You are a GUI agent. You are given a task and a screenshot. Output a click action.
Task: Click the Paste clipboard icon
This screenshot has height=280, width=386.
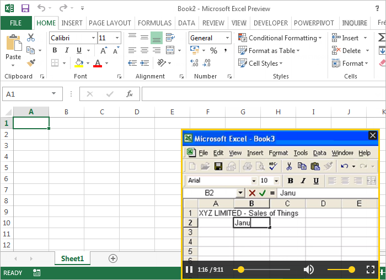click(x=14, y=43)
